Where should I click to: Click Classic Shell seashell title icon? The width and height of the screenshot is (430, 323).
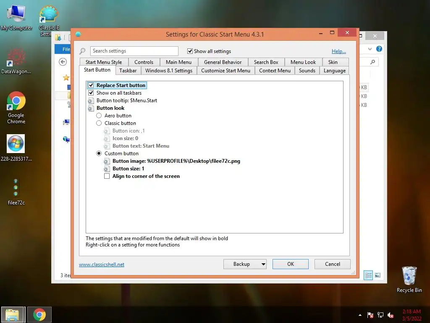click(x=78, y=34)
